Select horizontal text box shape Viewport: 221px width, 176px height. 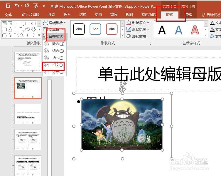[4, 23]
